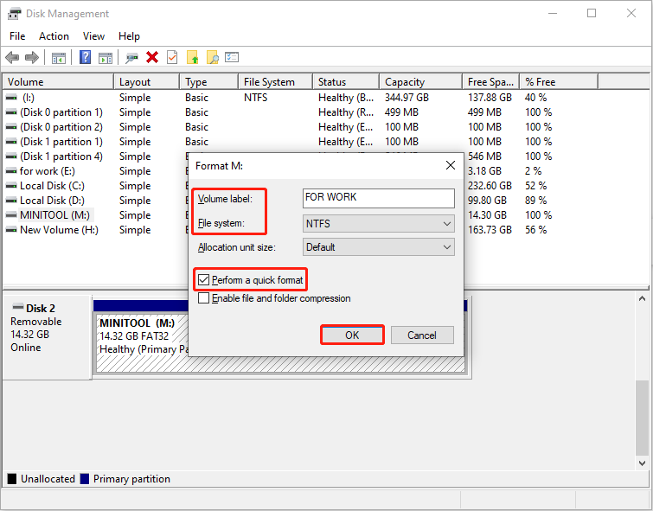Click the drive icon beside (I:) volume
This screenshot has width=653, height=511.
[x=11, y=98]
